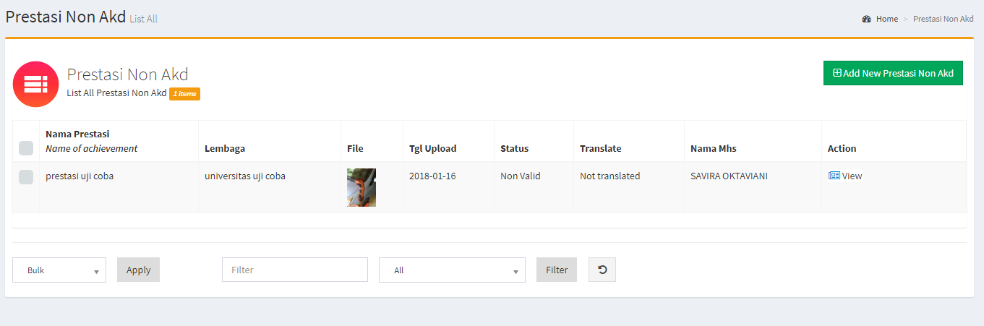Open the Bulk actions dropdown
Screen dimensions: 984x326
59,270
